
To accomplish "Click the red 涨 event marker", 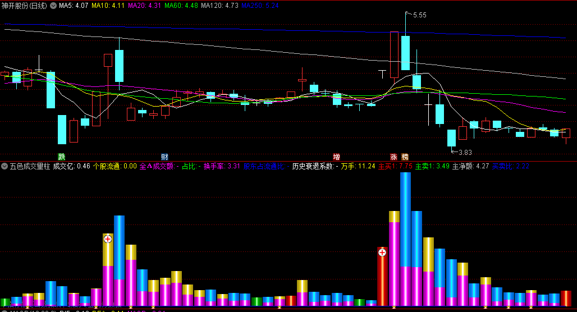I will pos(394,157).
